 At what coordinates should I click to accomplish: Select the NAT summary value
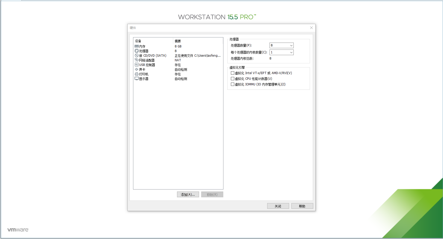(x=178, y=60)
